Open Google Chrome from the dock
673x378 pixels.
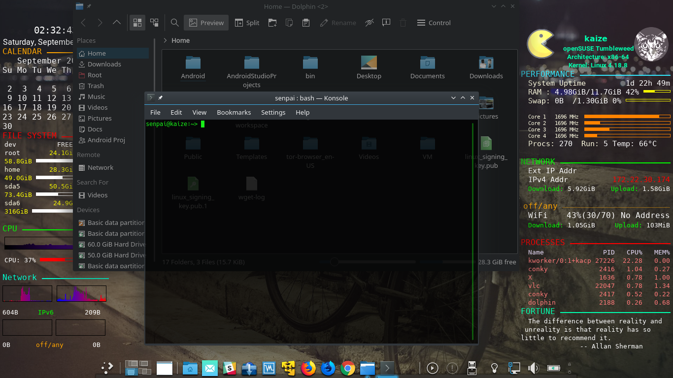click(x=348, y=368)
